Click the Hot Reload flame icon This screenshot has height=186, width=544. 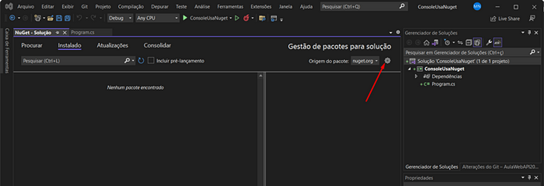pos(246,18)
